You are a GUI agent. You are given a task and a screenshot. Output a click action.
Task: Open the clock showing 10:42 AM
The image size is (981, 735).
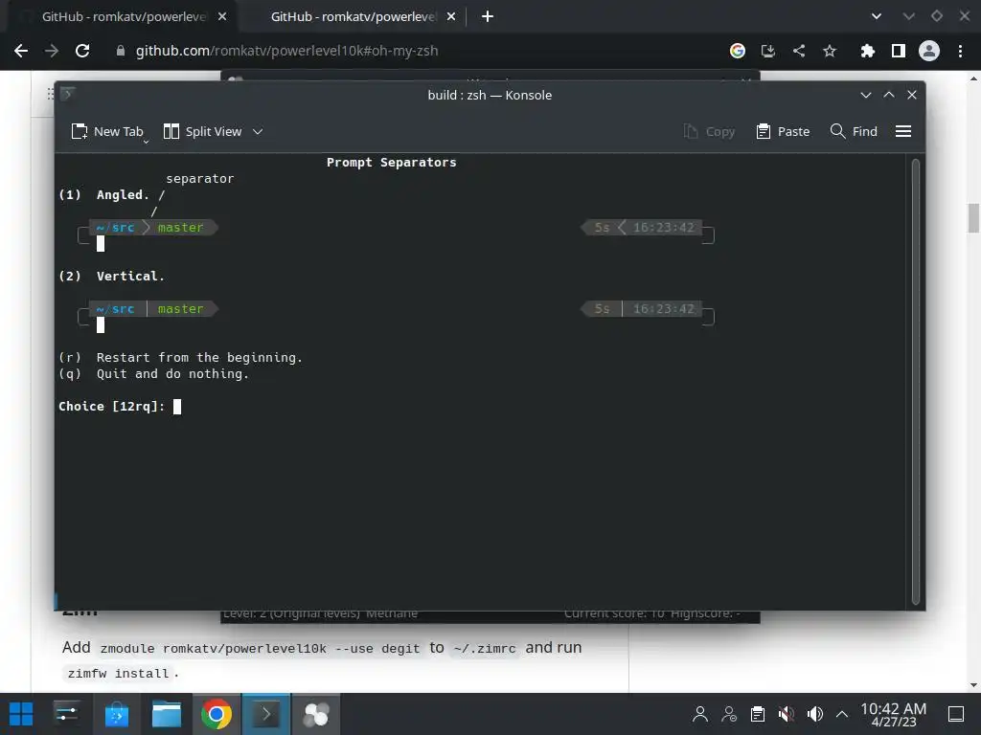pos(894,714)
